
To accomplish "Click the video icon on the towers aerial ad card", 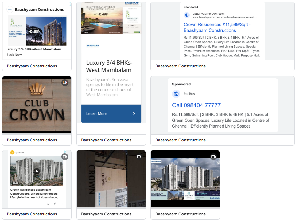I will click(213, 157).
